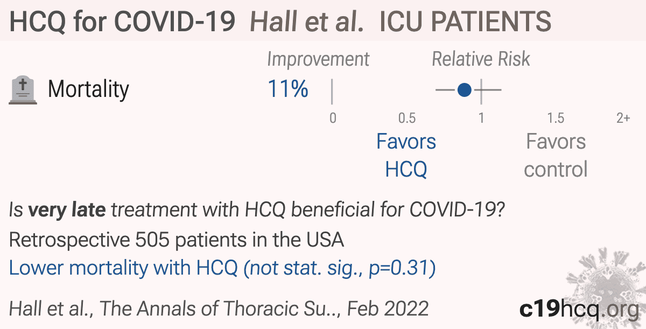Click the 1.5 axis tick label
The image size is (646, 329).
[556, 118]
